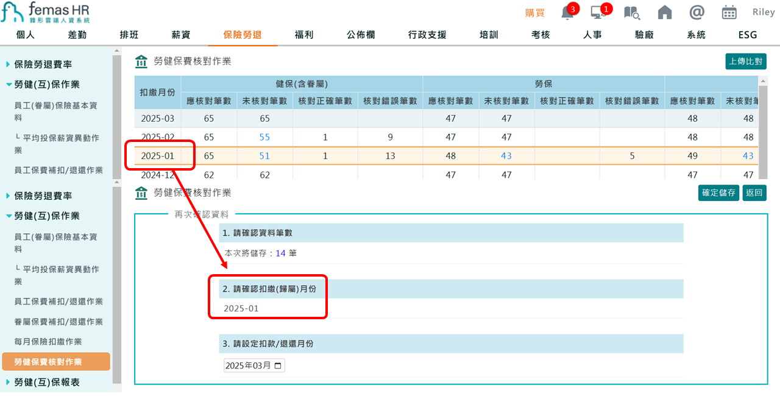The image size is (780, 396).
Task: Open the top-right calendar icon
Action: pos(729,12)
